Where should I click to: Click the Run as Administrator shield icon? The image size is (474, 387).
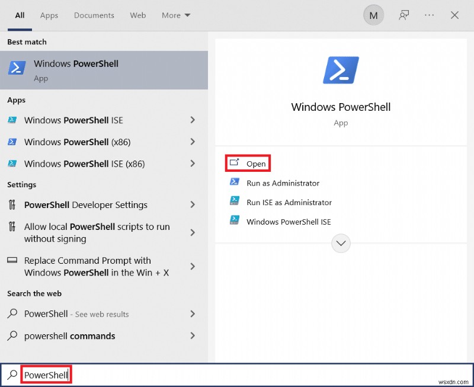click(235, 183)
